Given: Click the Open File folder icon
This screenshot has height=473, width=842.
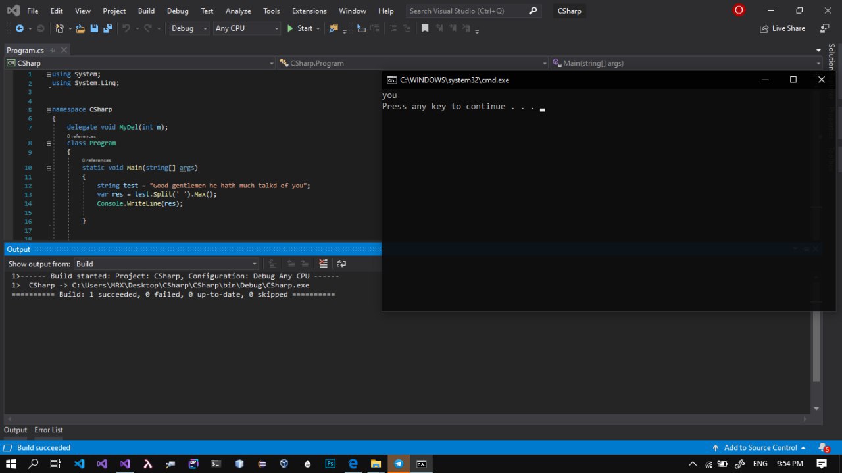Looking at the screenshot, I should click(80, 28).
